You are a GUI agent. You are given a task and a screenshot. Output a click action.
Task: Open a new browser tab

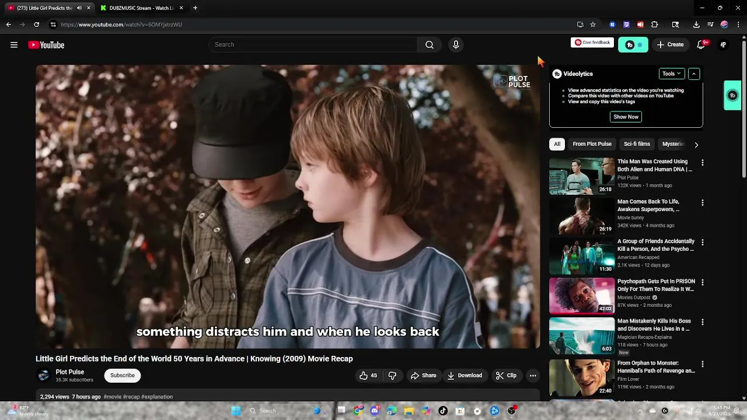[195, 8]
